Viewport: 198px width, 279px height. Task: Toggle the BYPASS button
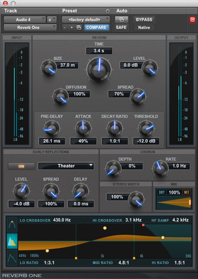[x=144, y=19]
